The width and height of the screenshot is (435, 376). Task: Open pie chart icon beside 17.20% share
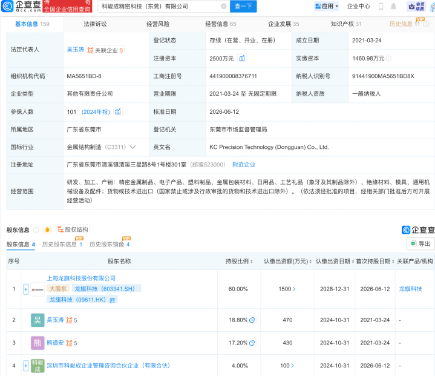pos(252,343)
